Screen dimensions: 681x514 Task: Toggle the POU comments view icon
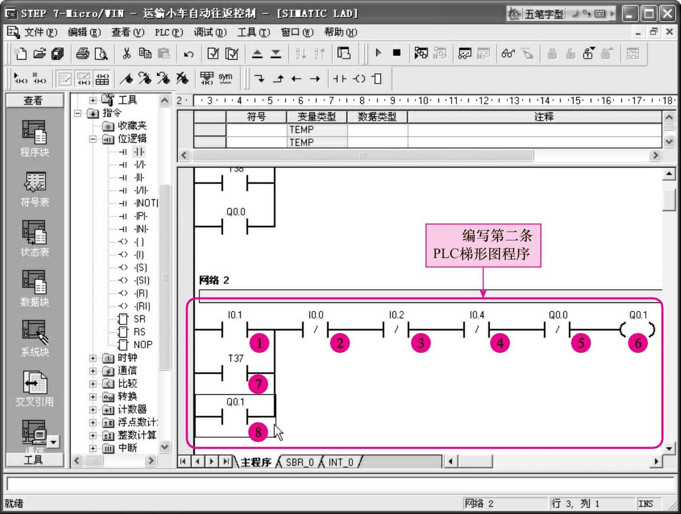point(65,79)
